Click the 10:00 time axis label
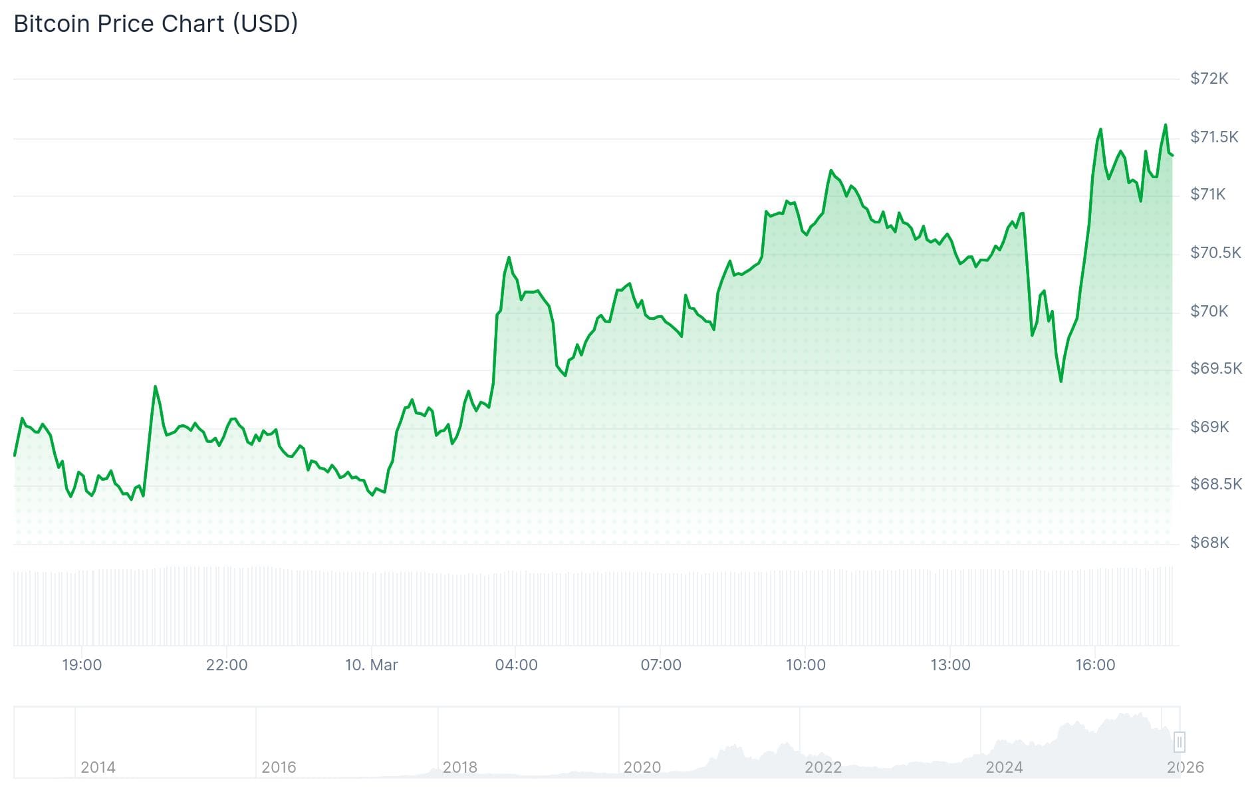Screen dimensions: 1258x798 tap(806, 665)
